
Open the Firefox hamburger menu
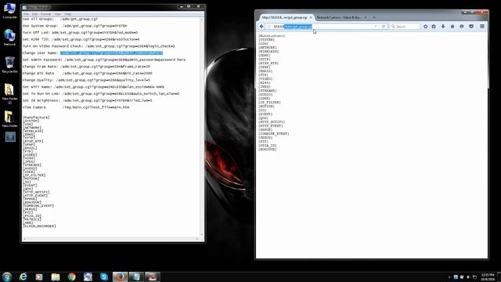pyautogui.click(x=482, y=27)
